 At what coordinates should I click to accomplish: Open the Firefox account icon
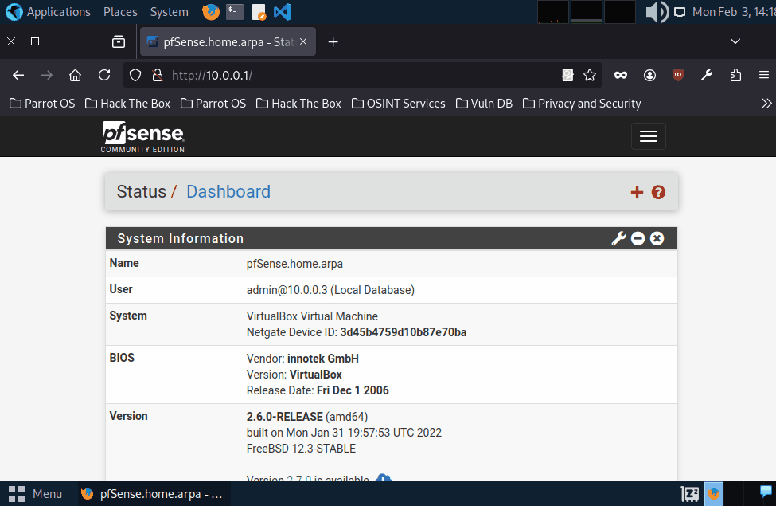click(649, 76)
